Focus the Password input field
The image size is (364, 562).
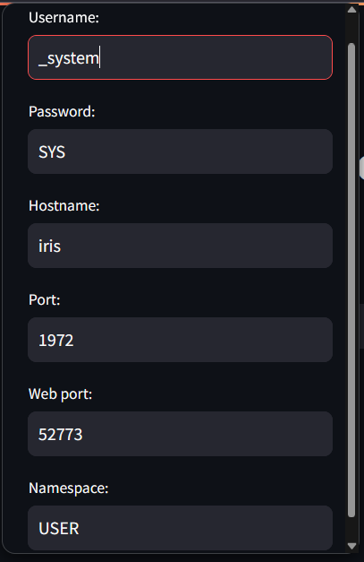coord(181,151)
